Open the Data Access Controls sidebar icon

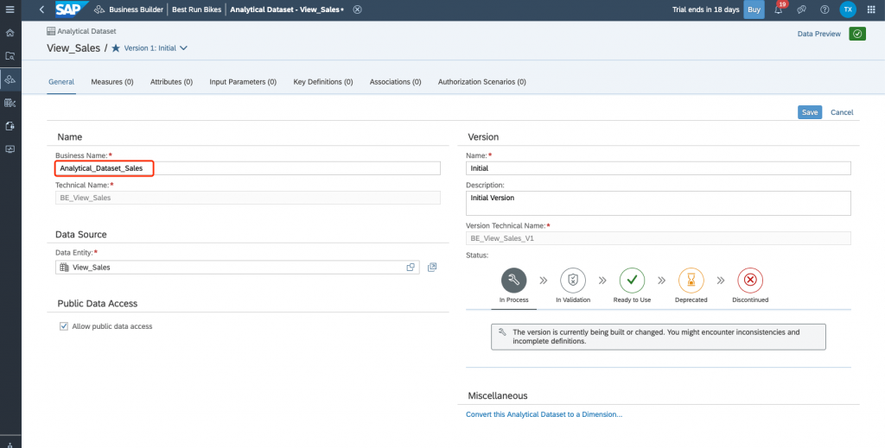point(10,126)
